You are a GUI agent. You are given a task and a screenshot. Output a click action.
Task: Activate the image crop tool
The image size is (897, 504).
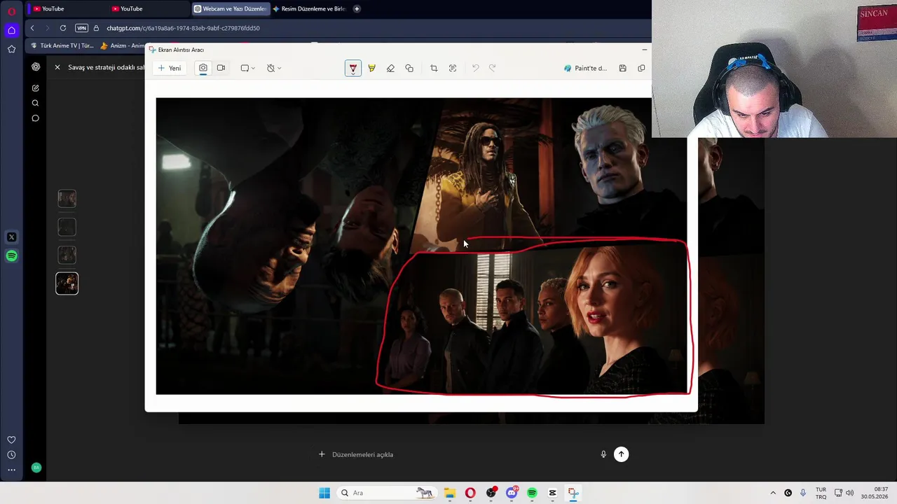pos(434,68)
